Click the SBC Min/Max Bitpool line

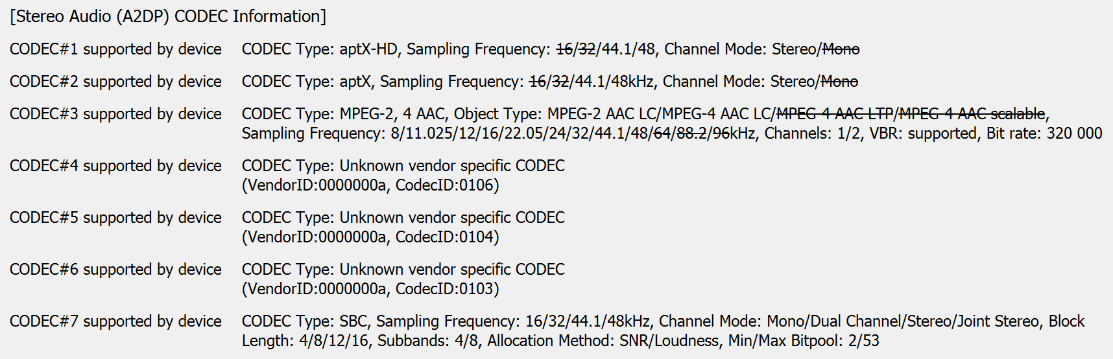(560, 341)
